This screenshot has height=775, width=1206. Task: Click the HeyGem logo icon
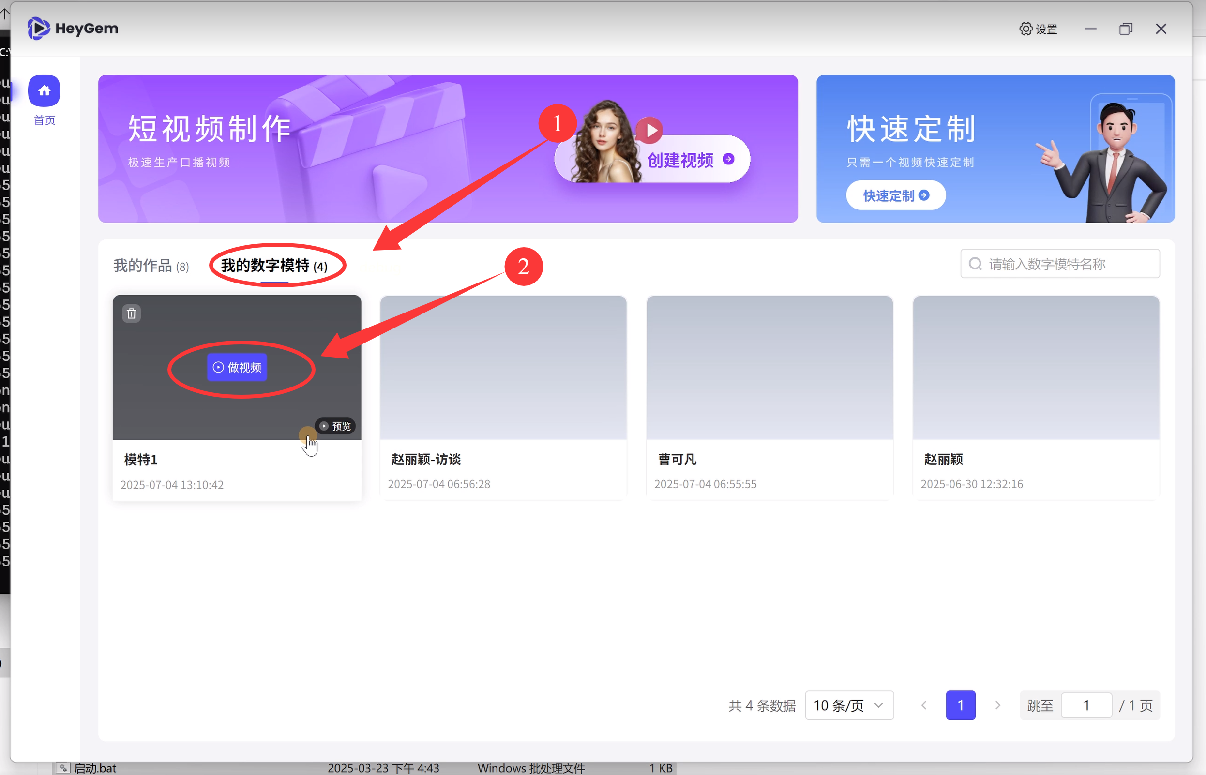point(38,28)
